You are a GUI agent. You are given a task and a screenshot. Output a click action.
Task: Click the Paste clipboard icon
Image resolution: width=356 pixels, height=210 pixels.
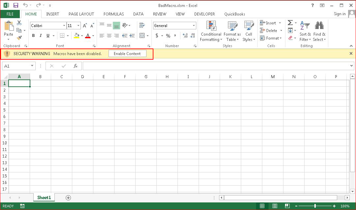[x=9, y=26]
